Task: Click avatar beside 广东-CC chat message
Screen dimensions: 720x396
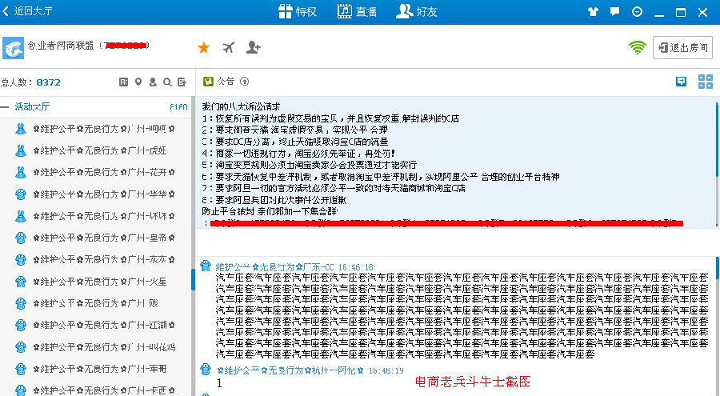Action: [x=206, y=266]
